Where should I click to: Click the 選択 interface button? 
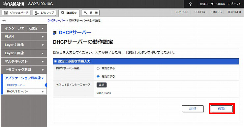(102, 85)
